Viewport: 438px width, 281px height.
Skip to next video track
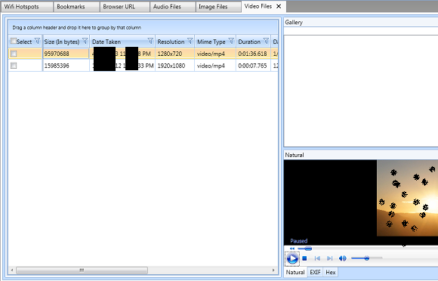coord(329,258)
